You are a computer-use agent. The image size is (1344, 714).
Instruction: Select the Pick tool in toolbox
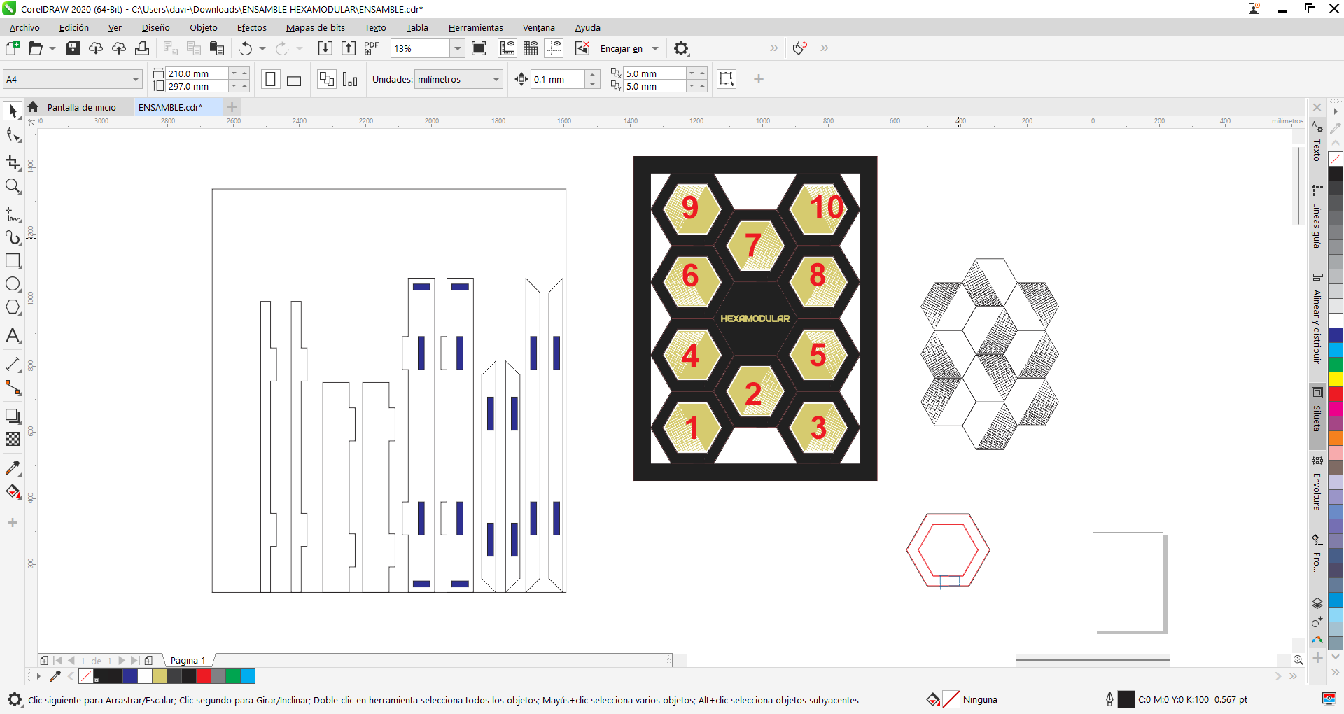point(13,111)
